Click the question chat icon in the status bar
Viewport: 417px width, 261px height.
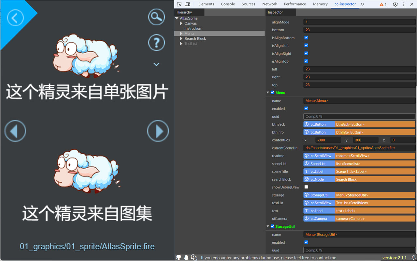tap(194, 257)
